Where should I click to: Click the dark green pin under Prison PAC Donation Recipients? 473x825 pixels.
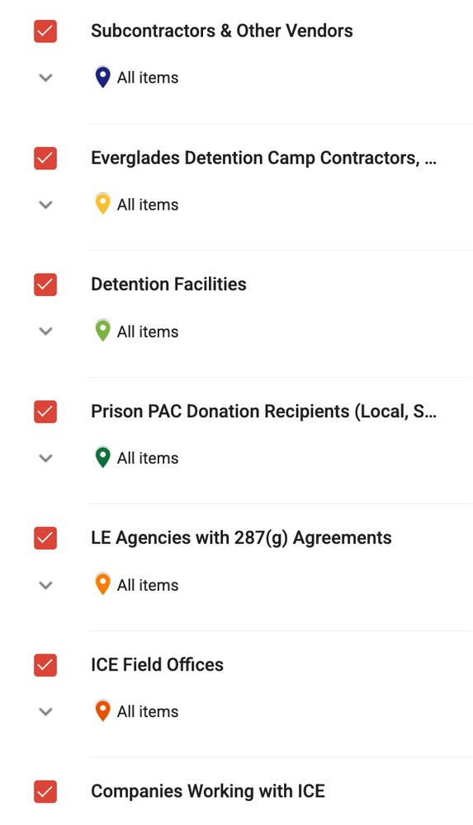pyautogui.click(x=102, y=457)
